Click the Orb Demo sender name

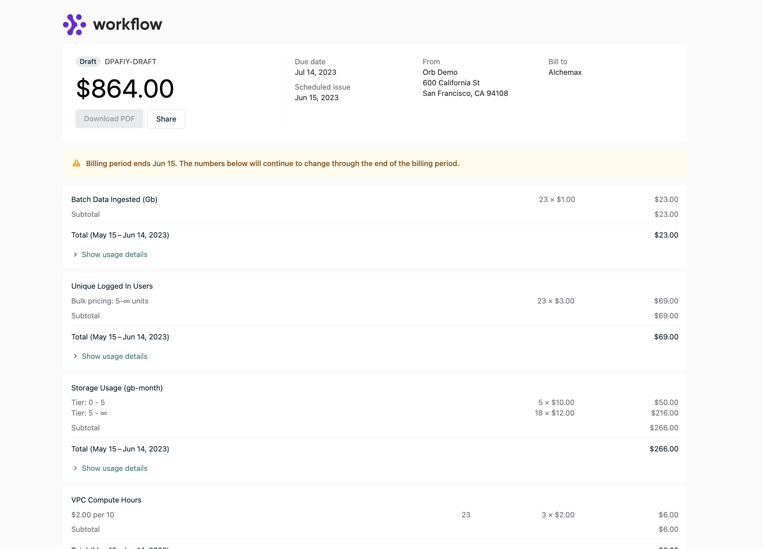[x=440, y=72]
